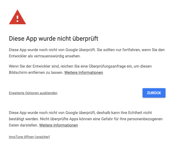Click the word 'deshalb' in the lower paragraph
Screen dimensions: 183x150
(104, 113)
